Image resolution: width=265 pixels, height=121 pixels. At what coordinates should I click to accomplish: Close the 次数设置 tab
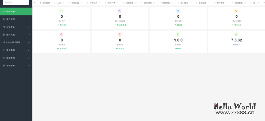[136, 3]
